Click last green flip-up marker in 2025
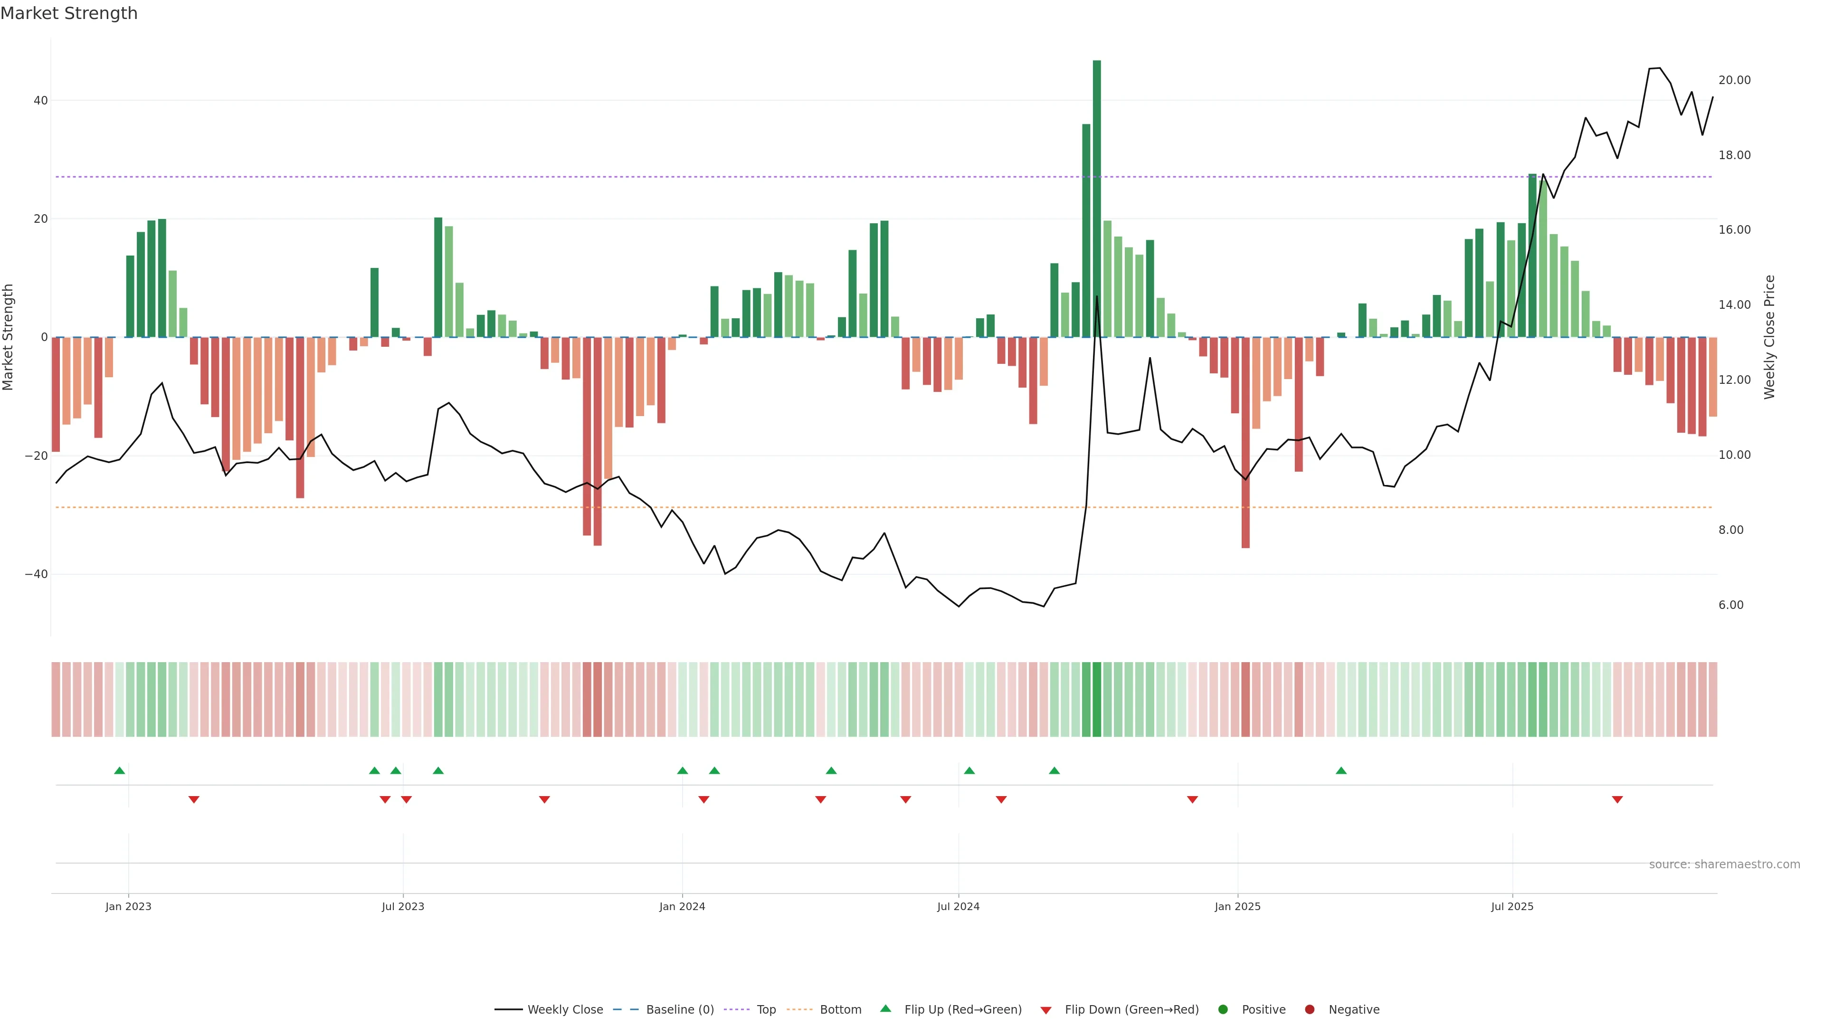1824x1026 pixels. 1341,770
